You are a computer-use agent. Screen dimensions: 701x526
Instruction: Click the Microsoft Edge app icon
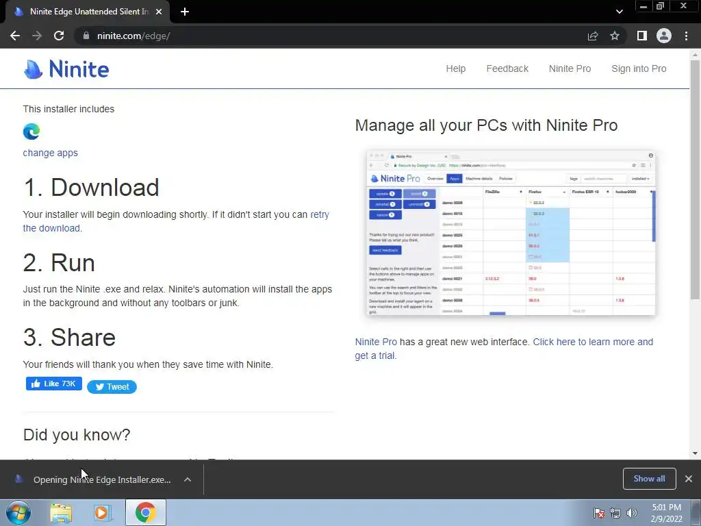tap(31, 131)
